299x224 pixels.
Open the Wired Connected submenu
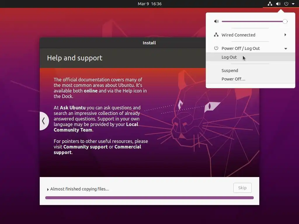point(250,35)
